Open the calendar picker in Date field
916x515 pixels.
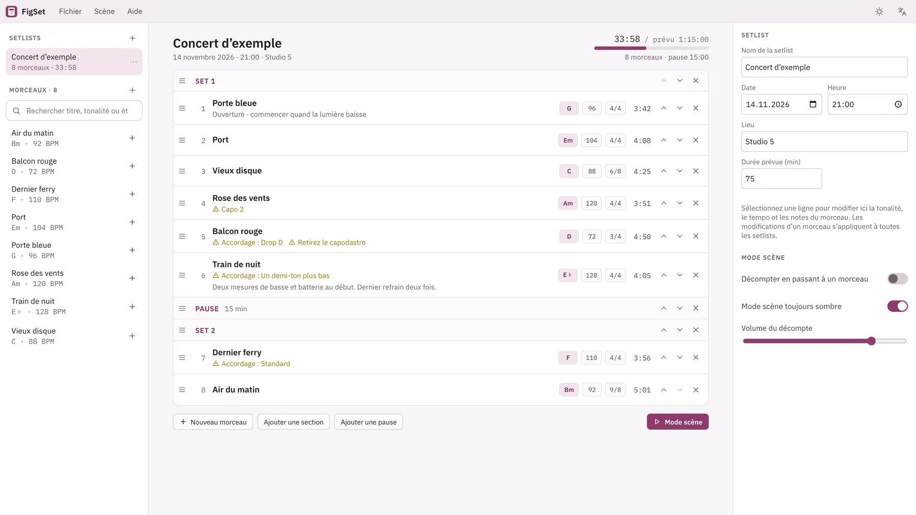(813, 104)
